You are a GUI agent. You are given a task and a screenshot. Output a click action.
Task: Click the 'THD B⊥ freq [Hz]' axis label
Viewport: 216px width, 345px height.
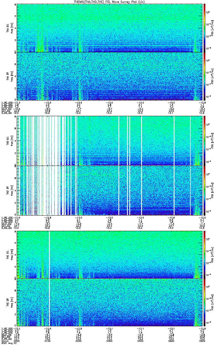pos(10,141)
